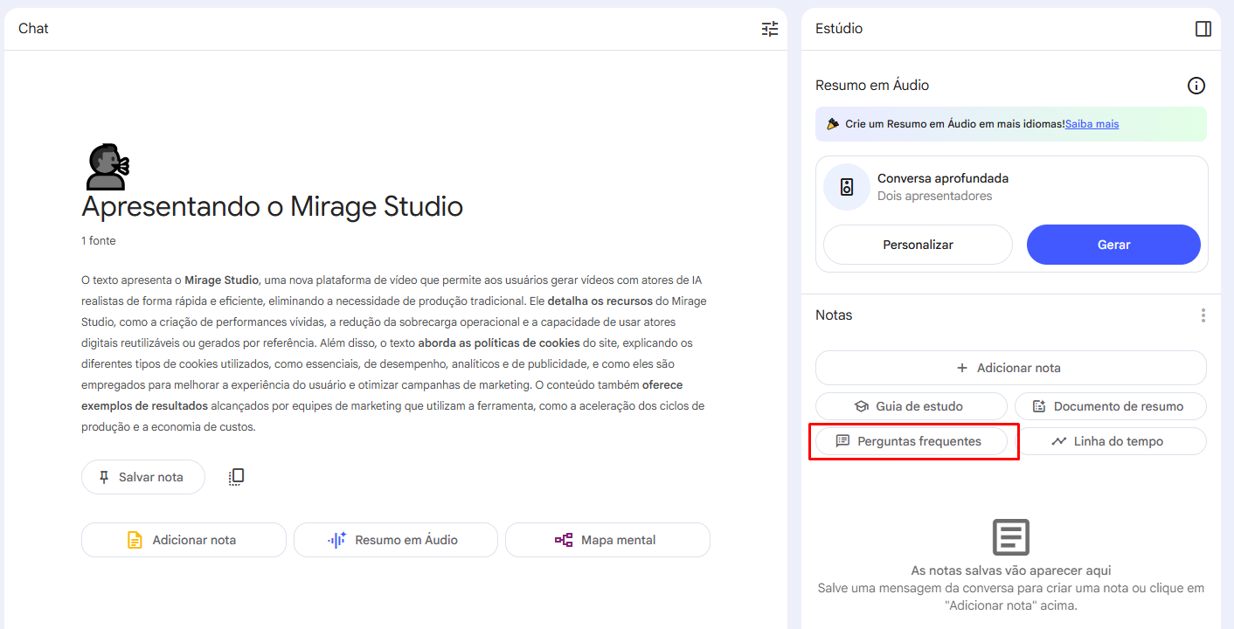The width and height of the screenshot is (1234, 629).
Task: Click the Adicionar nota button in chat
Action: pos(184,540)
